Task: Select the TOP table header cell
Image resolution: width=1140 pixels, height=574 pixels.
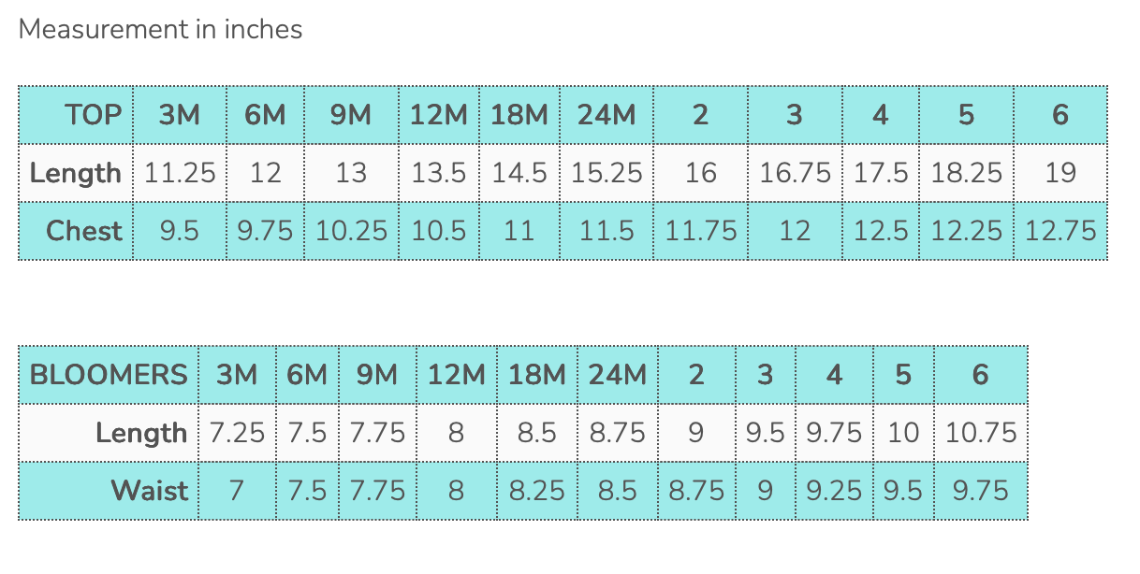Action: pos(94,115)
